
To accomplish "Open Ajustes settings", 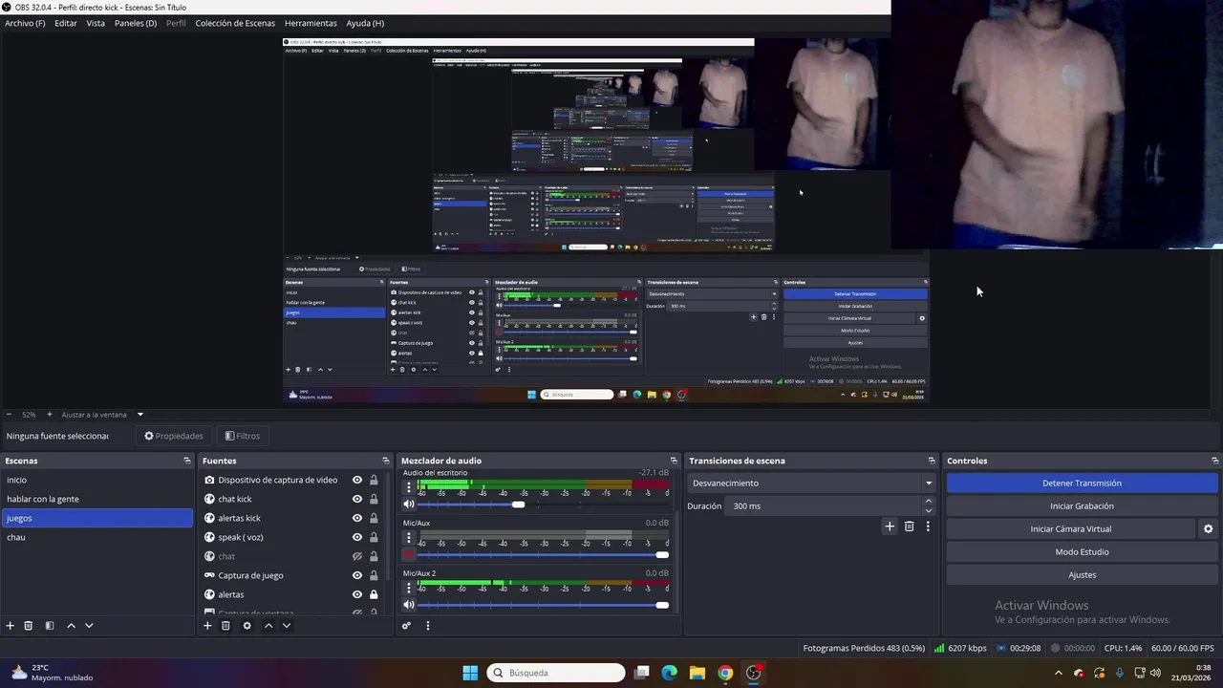I will (x=1082, y=575).
